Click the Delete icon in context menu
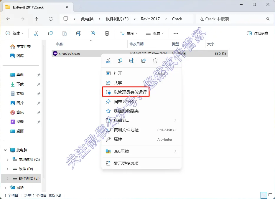Viewport: 275px width, 199px height. click(x=155, y=61)
